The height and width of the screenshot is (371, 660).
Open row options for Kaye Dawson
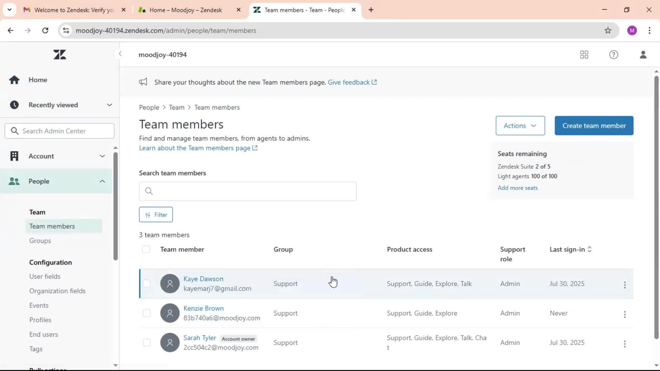(x=625, y=285)
